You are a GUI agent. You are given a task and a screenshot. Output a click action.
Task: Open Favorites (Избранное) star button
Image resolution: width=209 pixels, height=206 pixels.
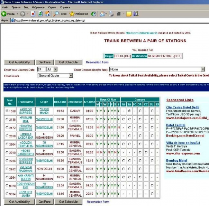pyautogui.click(x=79, y=14)
